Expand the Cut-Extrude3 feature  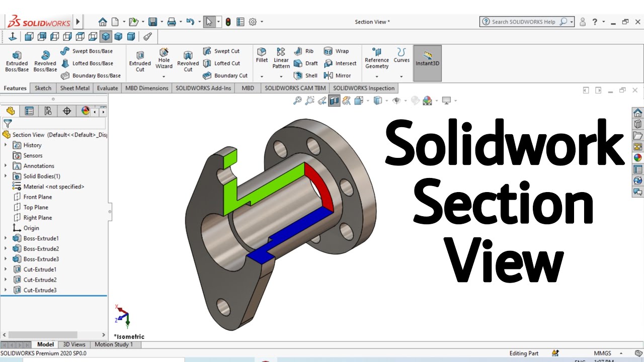point(6,290)
